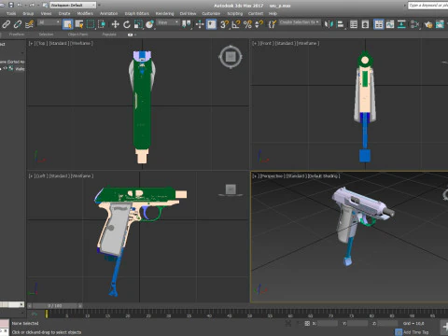Image resolution: width=448 pixels, height=336 pixels.
Task: Open the Group menu
Action: 28,14
